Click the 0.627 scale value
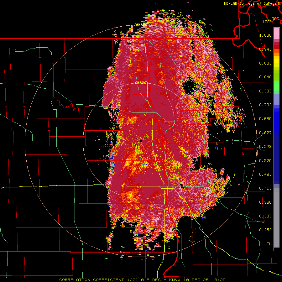 [265, 133]
